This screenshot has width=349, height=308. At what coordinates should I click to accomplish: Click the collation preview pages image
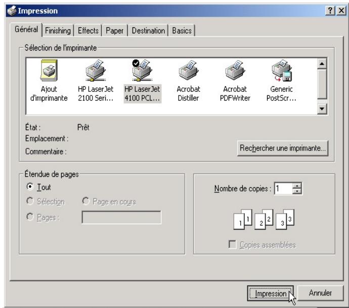tap(264, 219)
